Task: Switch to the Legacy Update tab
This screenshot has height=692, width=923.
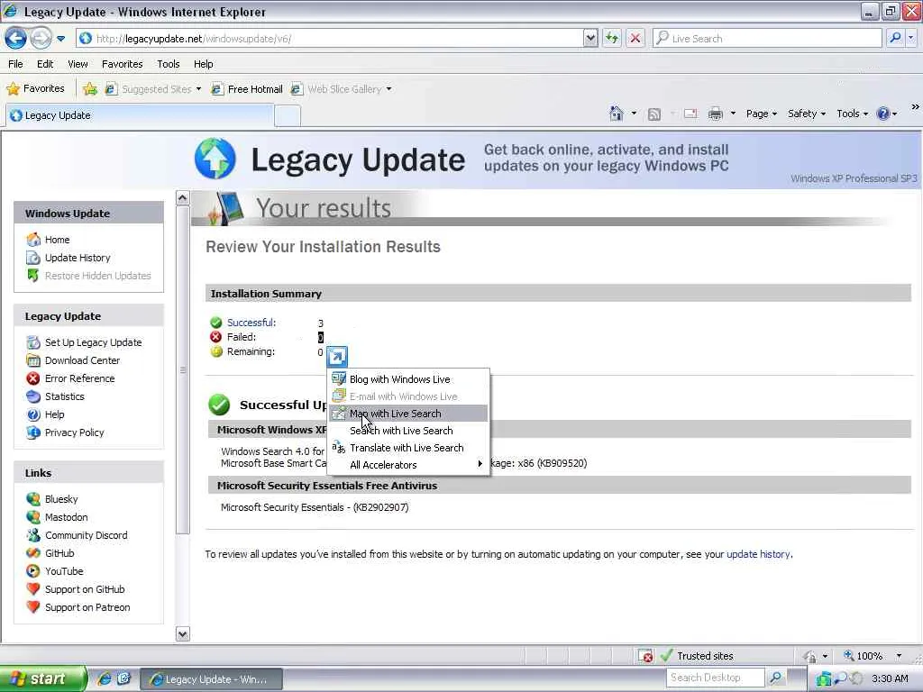Action: [139, 115]
